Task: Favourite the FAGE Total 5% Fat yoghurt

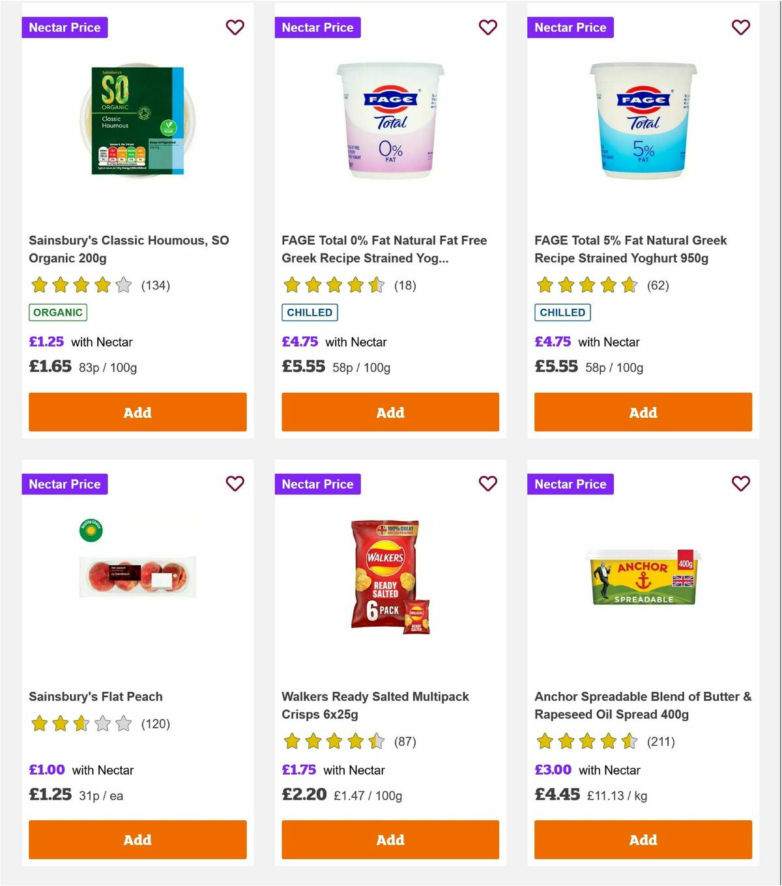Action: point(740,27)
